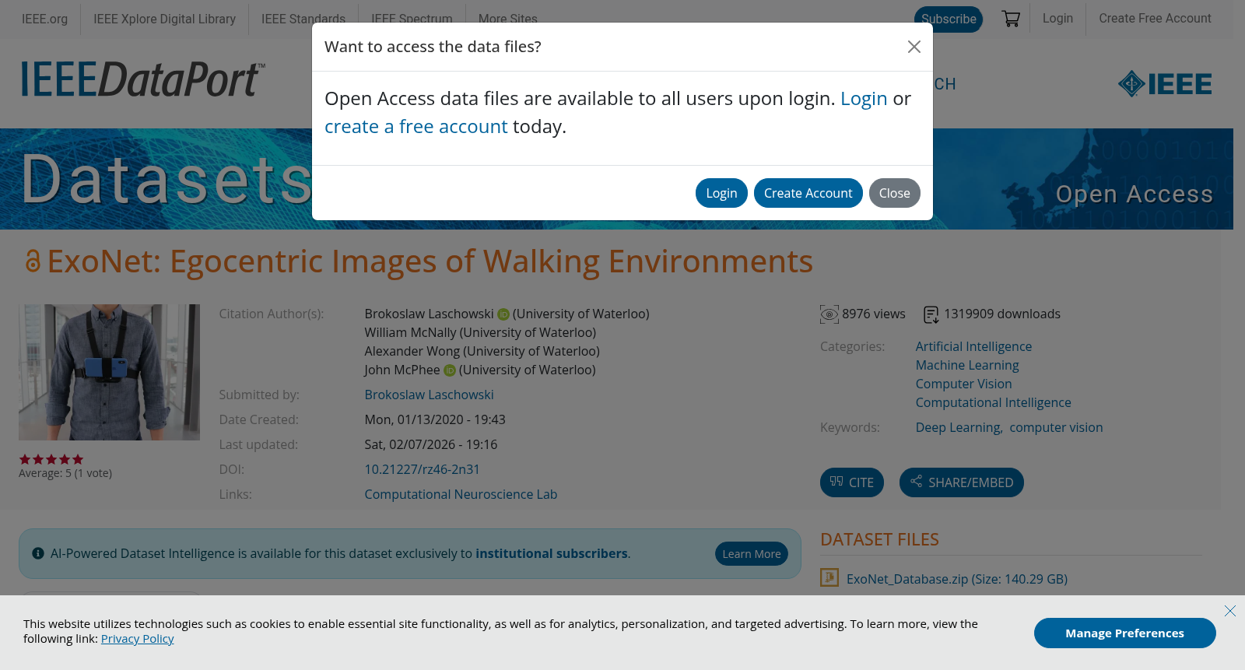Viewport: 1245px width, 670px height.
Task: Follow the Login link in dialog text
Action: click(x=864, y=99)
